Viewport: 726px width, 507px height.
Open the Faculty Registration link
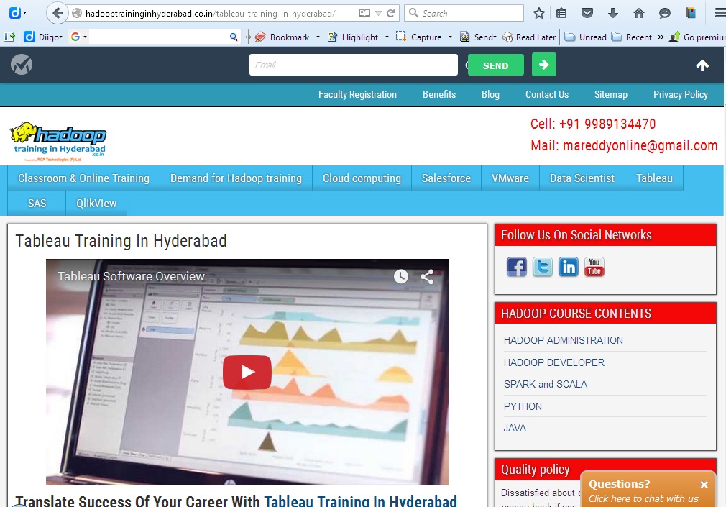357,94
